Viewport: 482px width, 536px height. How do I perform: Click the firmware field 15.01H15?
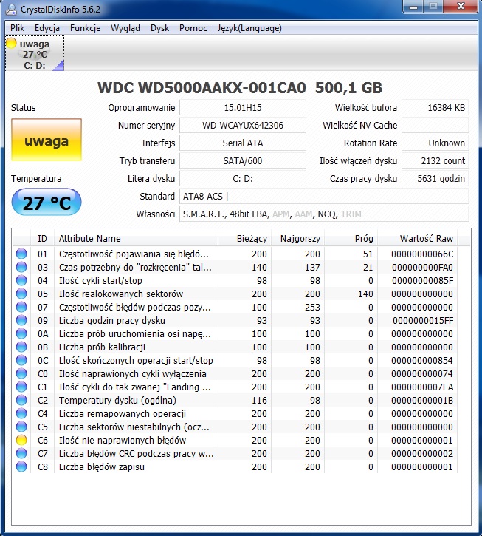click(243, 108)
